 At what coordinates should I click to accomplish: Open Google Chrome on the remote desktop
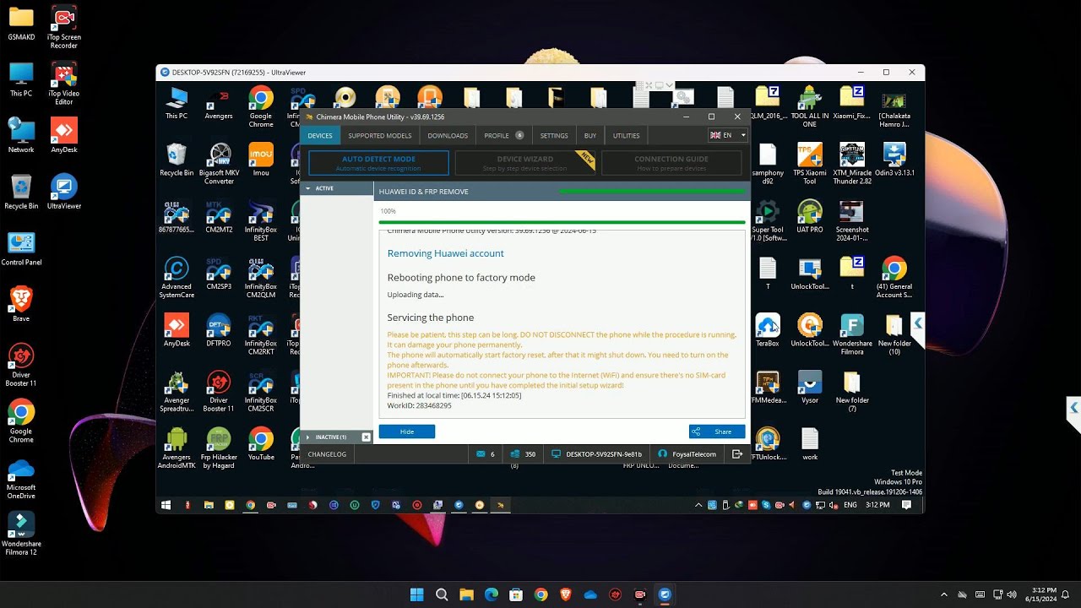(261, 106)
